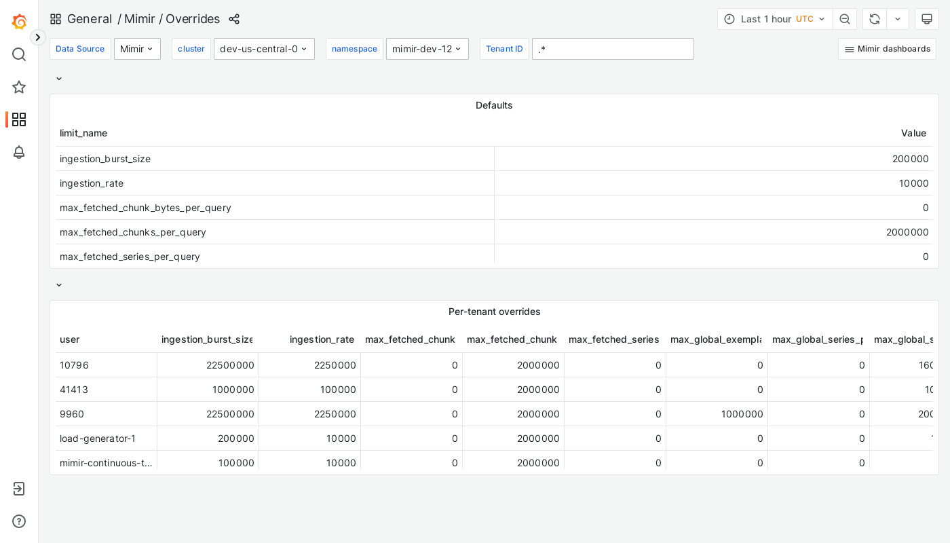The height and width of the screenshot is (543, 950).
Task: Select the Dashboards icon in sidebar
Action: (19, 119)
